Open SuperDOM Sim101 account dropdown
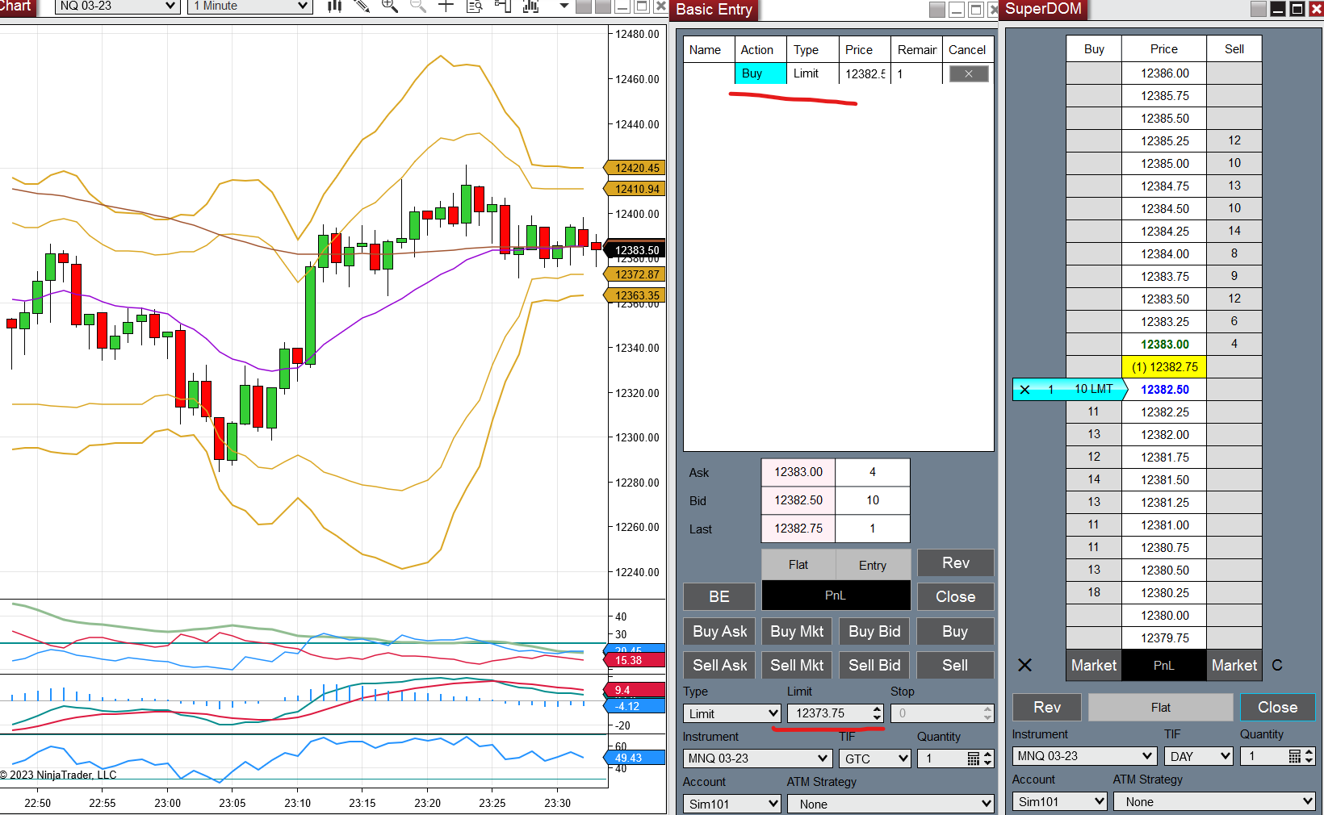This screenshot has height=815, width=1324. (x=1060, y=801)
